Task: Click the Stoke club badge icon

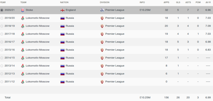Action: tap(23, 10)
